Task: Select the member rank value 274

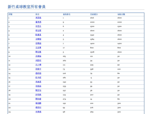Action: (64, 99)
